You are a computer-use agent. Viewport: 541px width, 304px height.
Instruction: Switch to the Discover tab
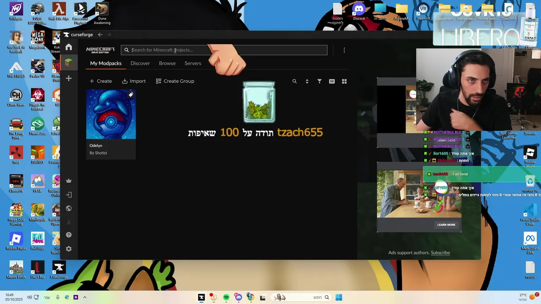pyautogui.click(x=140, y=63)
